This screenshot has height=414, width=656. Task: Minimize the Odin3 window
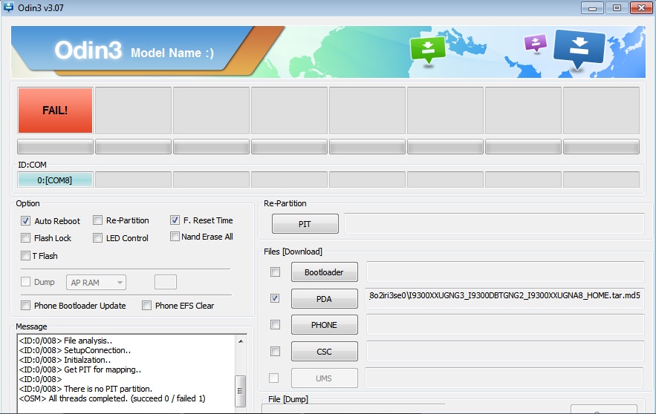click(x=592, y=7)
